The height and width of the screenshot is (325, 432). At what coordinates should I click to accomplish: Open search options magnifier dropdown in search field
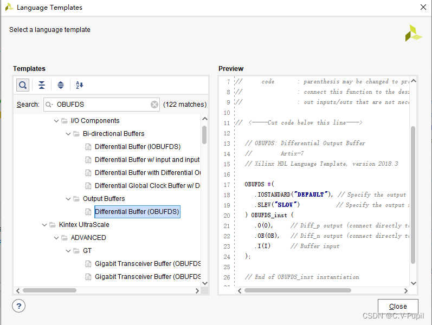click(49, 105)
